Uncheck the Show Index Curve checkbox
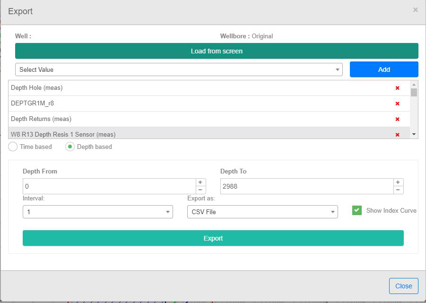The height and width of the screenshot is (303, 426). tap(357, 210)
